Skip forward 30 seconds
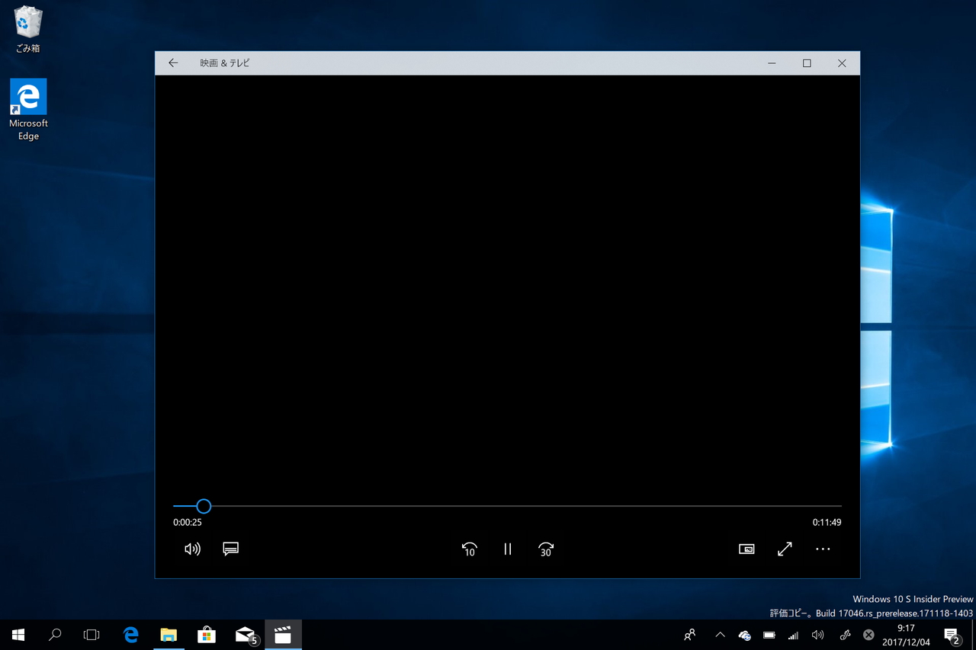 click(545, 549)
